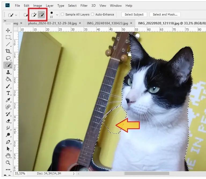This screenshot has width=206, height=179.
Task: Choose Add to Selection mode
Action: point(34,15)
